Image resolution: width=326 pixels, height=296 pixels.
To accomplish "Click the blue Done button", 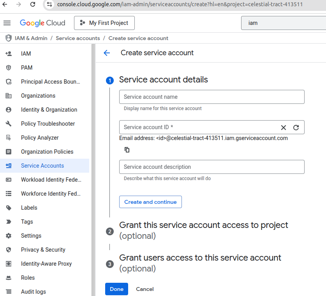I will (x=116, y=289).
